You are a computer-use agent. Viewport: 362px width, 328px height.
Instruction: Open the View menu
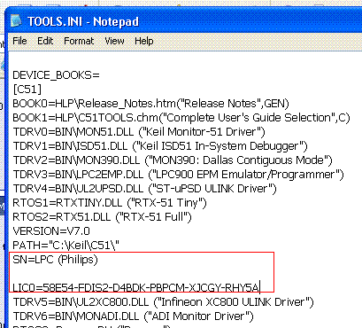click(x=114, y=41)
